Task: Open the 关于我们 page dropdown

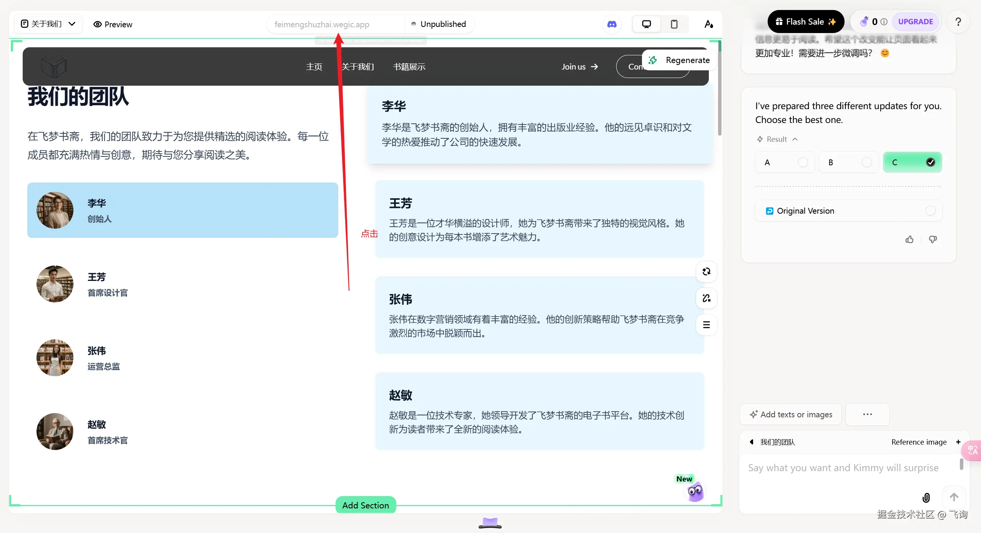Action: point(48,24)
